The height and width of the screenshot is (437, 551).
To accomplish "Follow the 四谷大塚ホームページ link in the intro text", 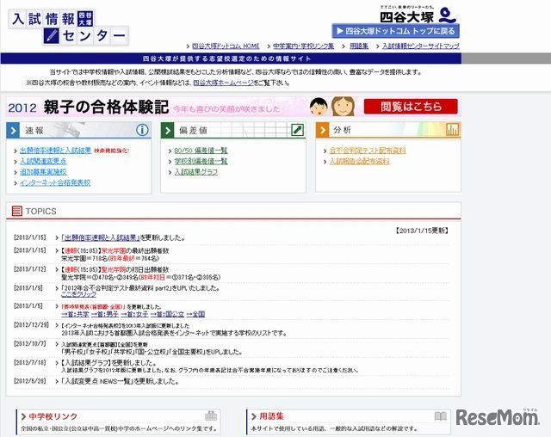I will click(x=223, y=83).
